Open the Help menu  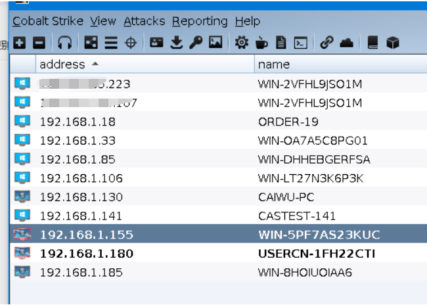pos(248,22)
